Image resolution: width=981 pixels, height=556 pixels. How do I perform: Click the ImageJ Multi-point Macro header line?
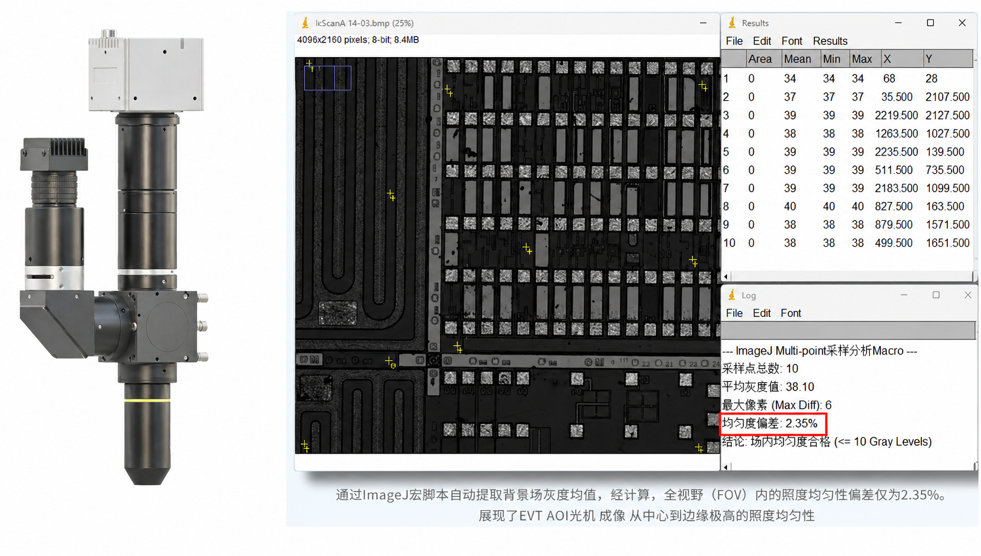[820, 351]
